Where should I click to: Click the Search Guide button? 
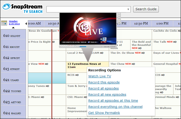(146, 9)
